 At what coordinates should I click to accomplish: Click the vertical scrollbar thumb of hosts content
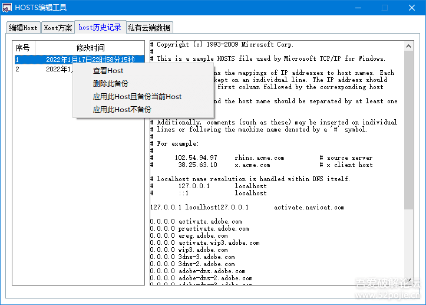(x=408, y=130)
